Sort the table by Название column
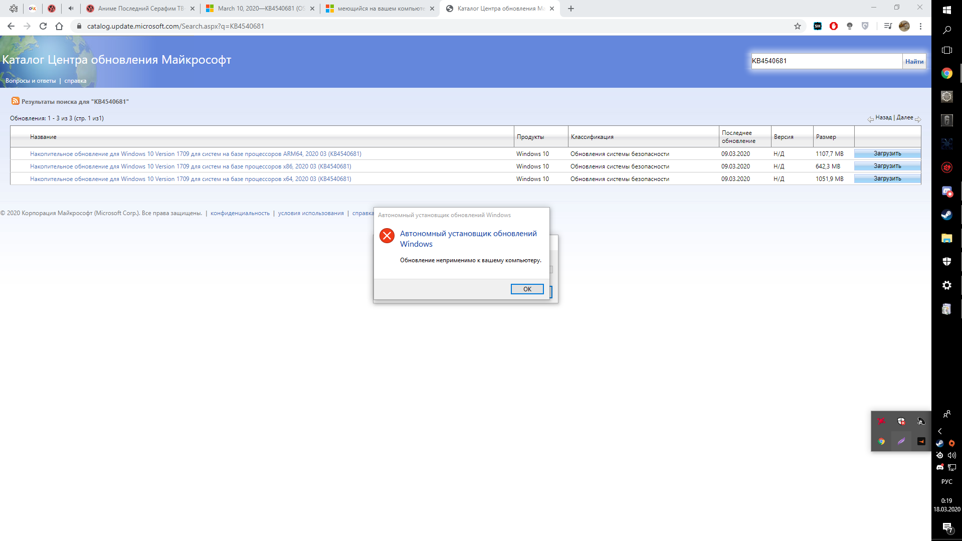Viewport: 962px width, 541px height. click(43, 137)
